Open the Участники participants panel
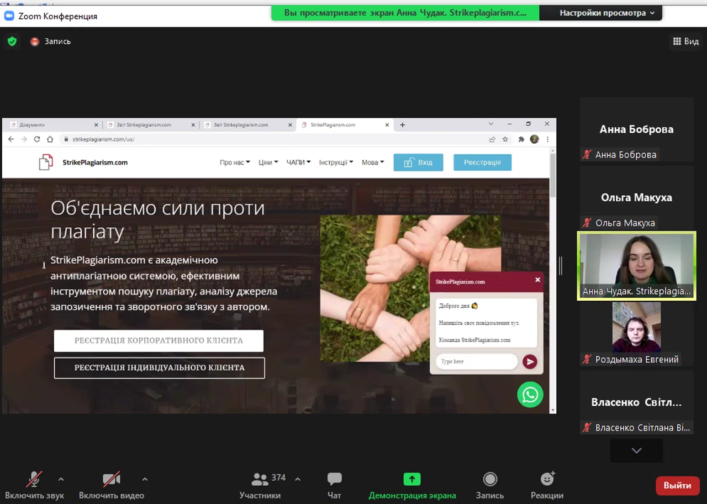Viewport: 707px width, 504px height. (x=260, y=486)
